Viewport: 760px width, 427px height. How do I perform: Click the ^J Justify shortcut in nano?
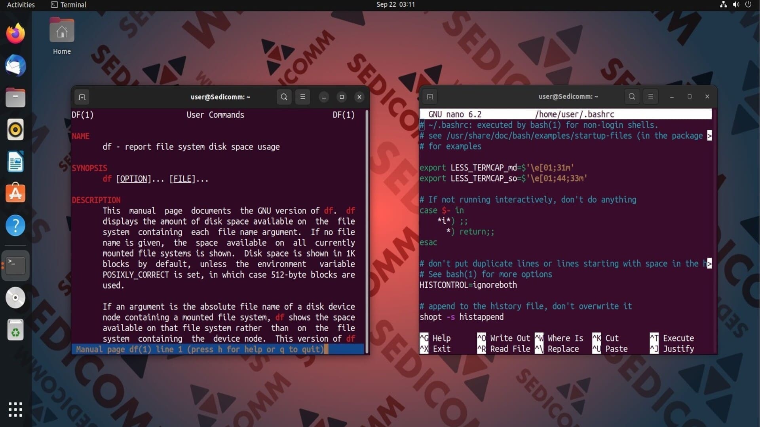coord(672,349)
